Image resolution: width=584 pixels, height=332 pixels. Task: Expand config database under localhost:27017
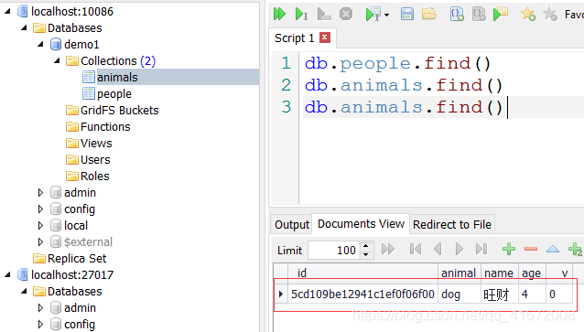[40, 324]
